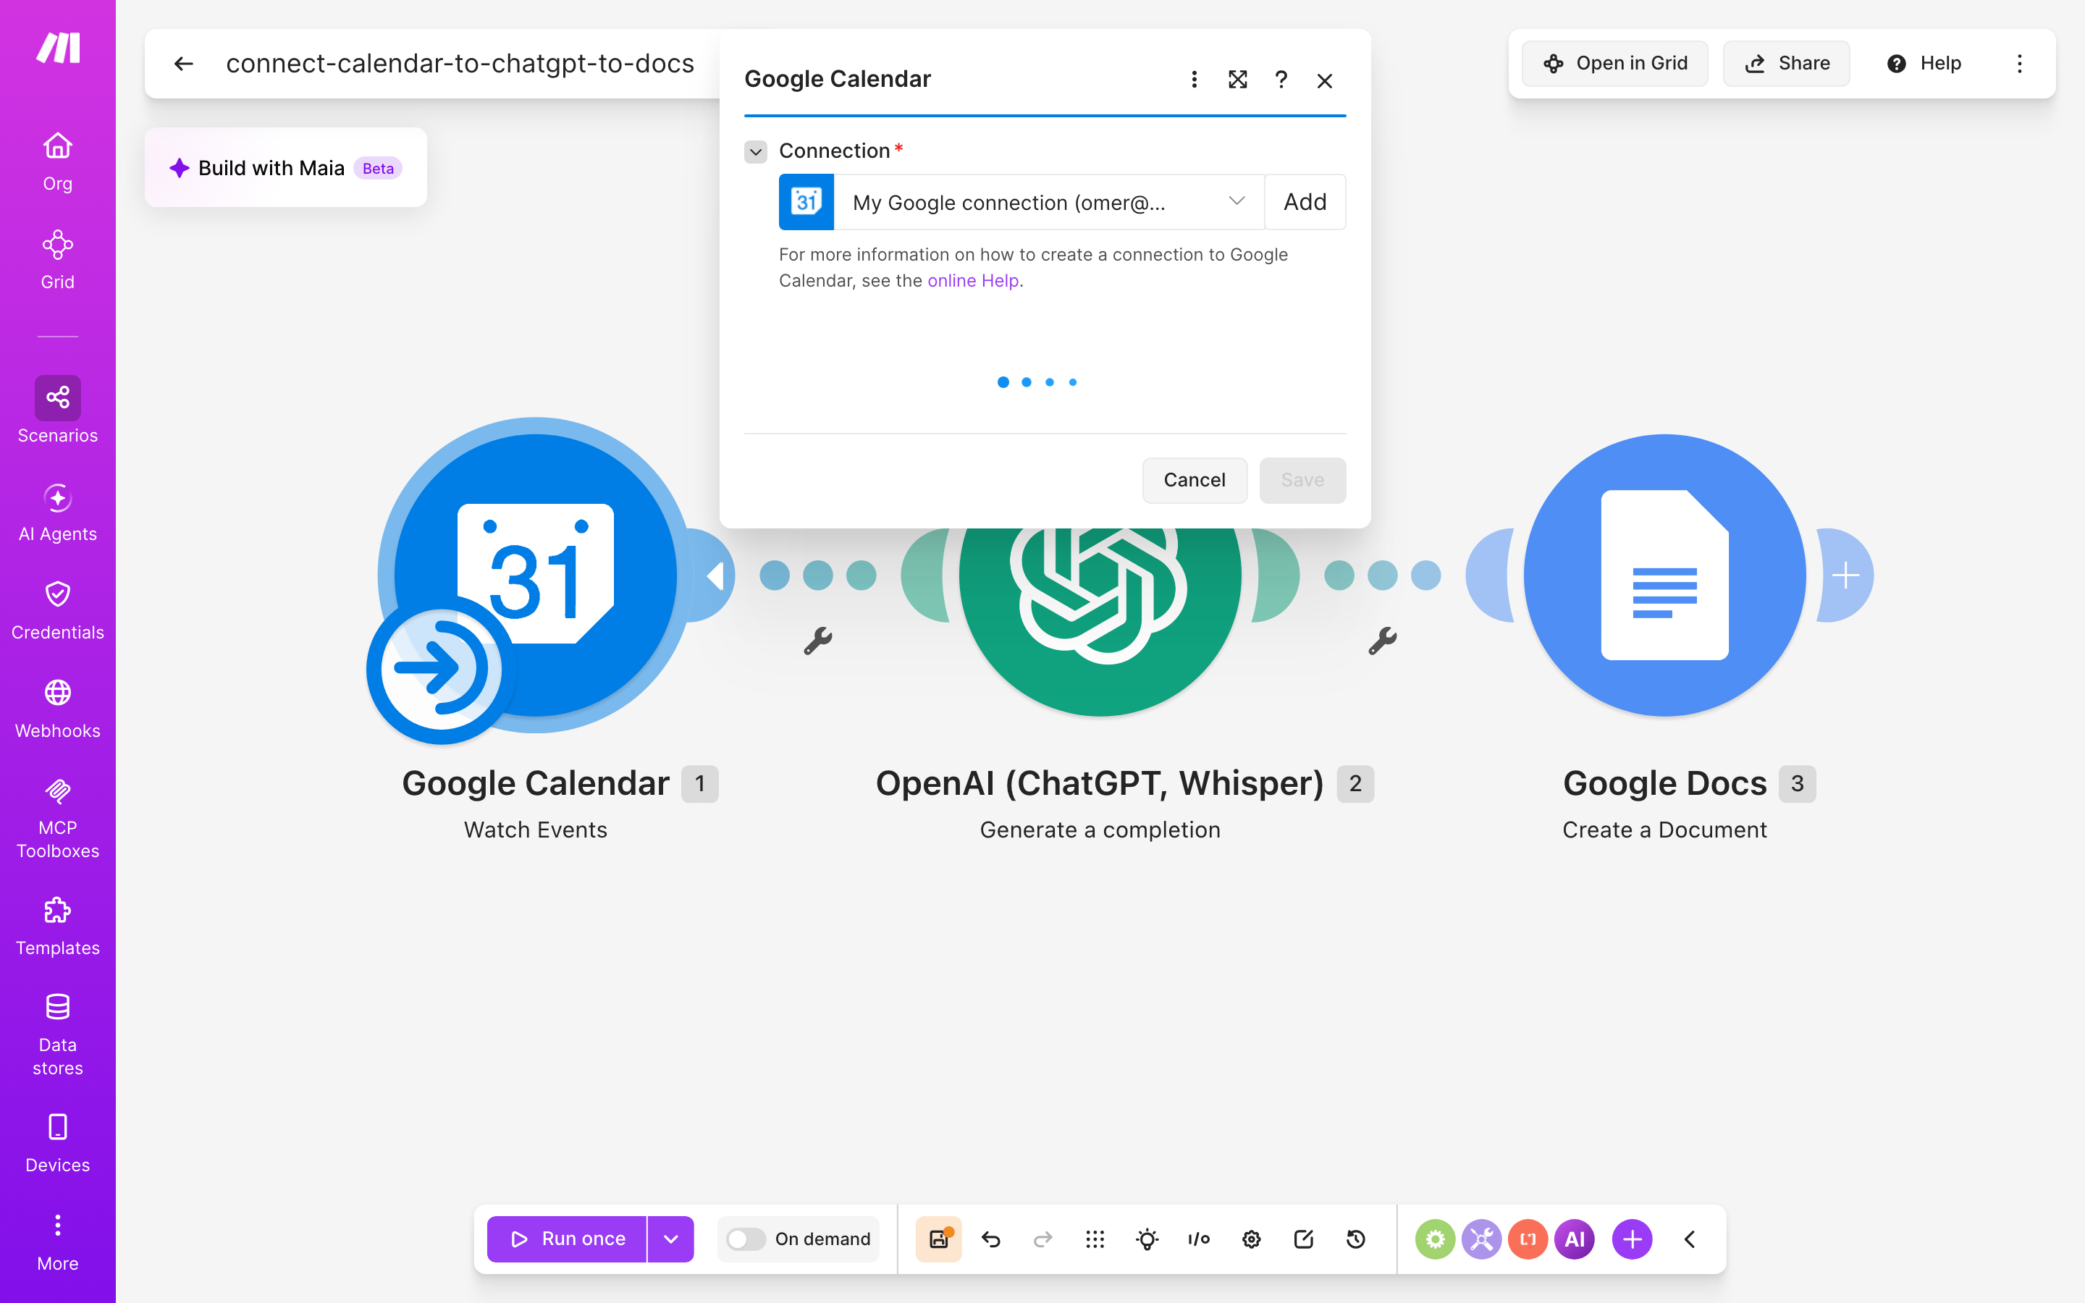Image resolution: width=2085 pixels, height=1303 pixels.
Task: Open Google Calendar dialog options menu
Action: 1194,80
